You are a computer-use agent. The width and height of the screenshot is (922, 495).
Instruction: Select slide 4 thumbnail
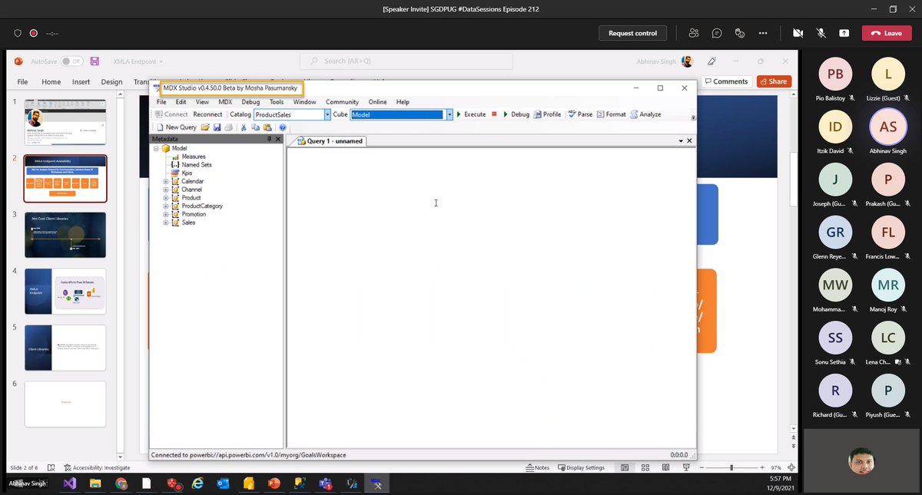tap(65, 292)
